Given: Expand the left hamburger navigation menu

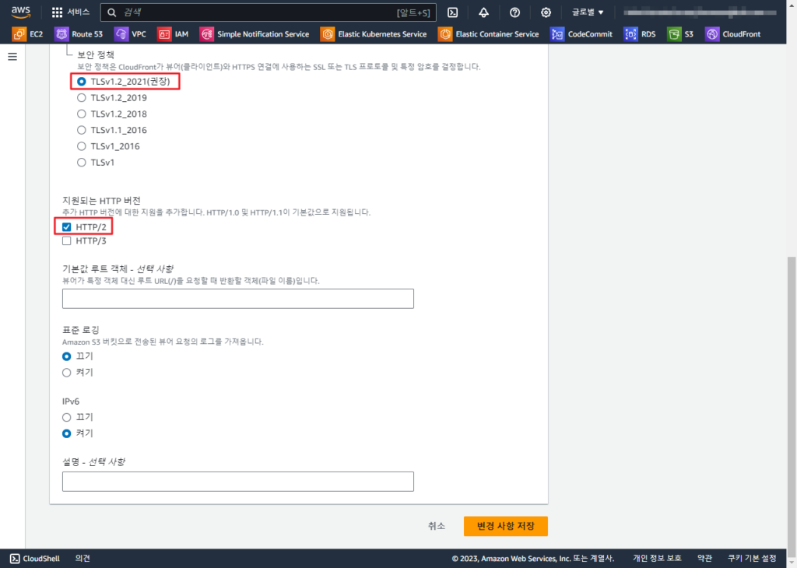Looking at the screenshot, I should (x=12, y=56).
